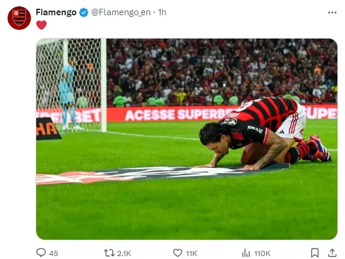Click the ACESSE SUPERBET banner in the photo
The image size is (345, 259).
click(x=179, y=115)
